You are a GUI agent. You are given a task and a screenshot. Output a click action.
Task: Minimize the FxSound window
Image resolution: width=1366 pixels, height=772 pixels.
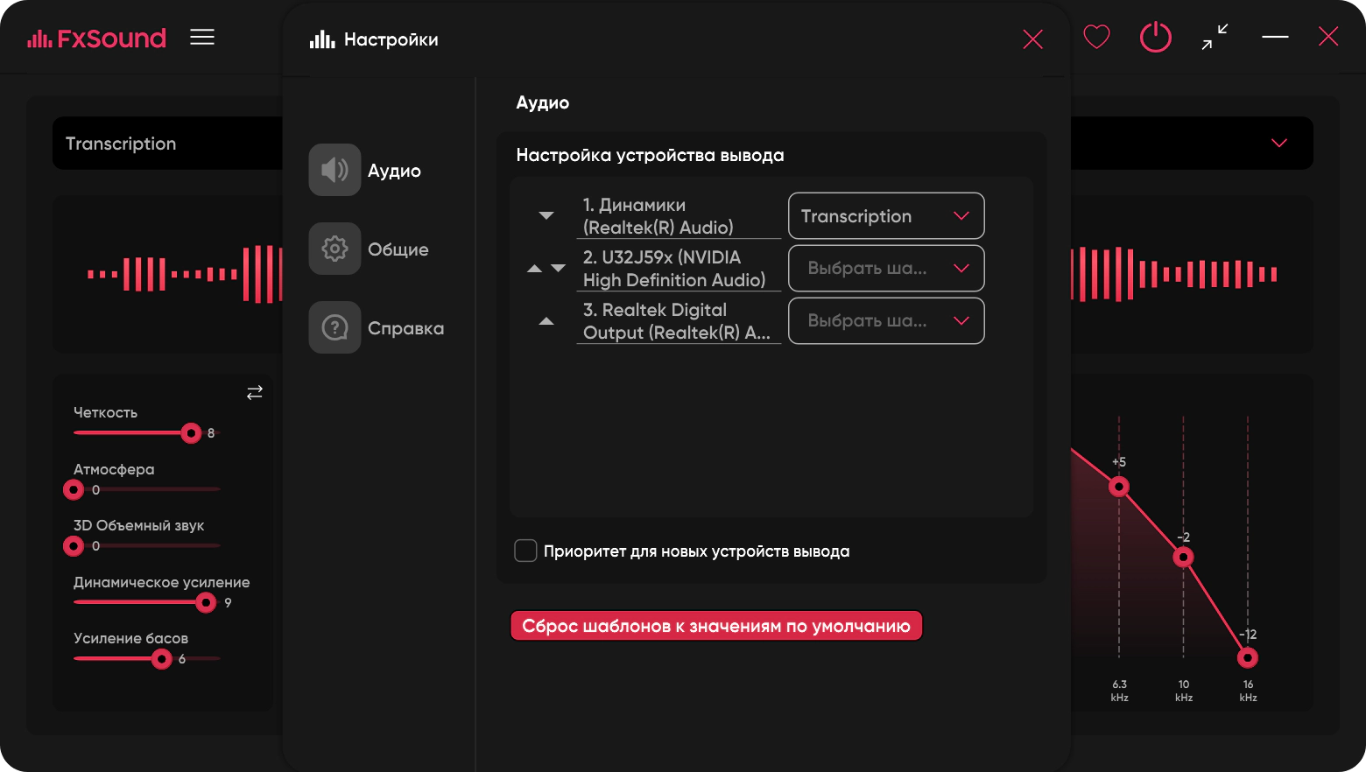pos(1275,37)
